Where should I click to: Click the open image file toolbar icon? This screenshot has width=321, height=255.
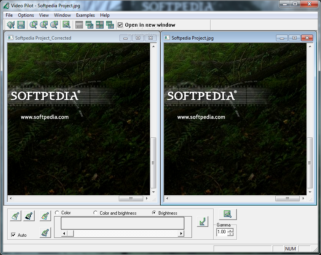tap(11, 25)
